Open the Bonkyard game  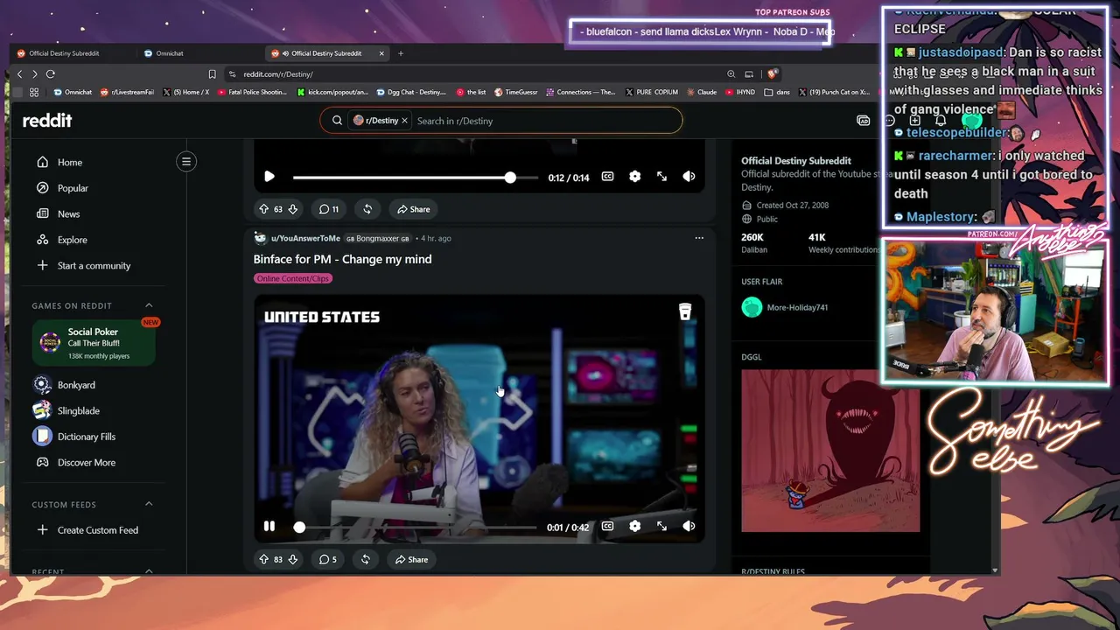76,385
